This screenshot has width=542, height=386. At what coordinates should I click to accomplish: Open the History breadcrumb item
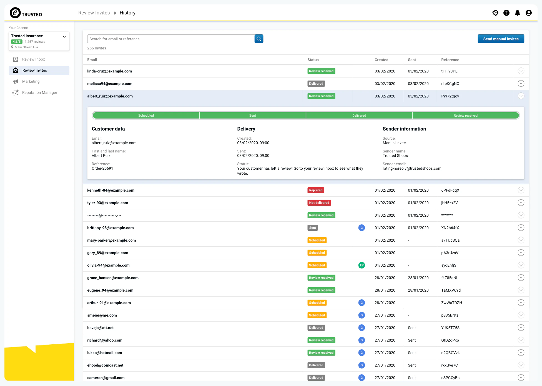click(x=127, y=13)
